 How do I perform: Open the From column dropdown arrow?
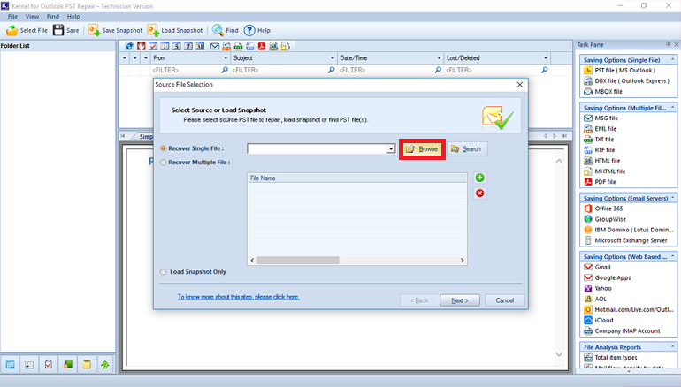(225, 58)
